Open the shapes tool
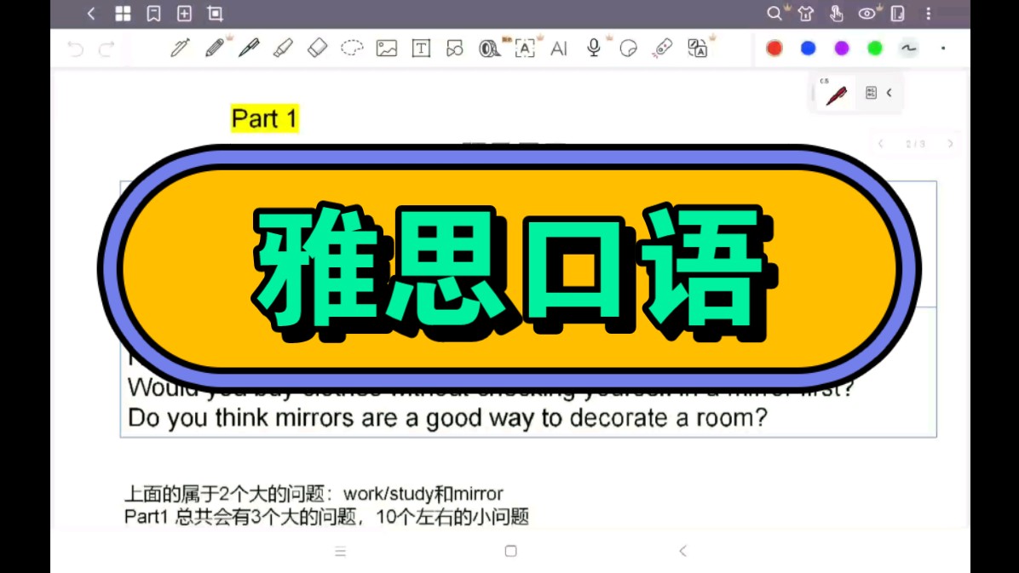1019x573 pixels. (455, 48)
